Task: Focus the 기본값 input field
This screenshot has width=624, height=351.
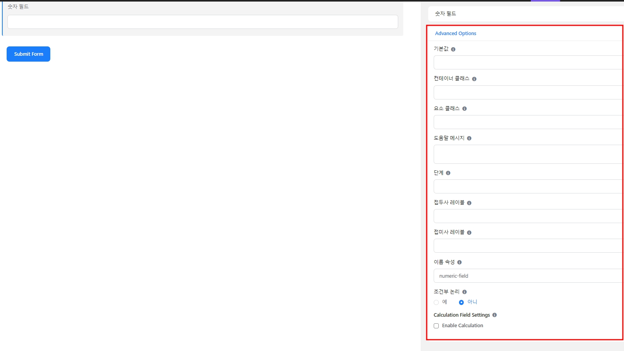Action: [x=529, y=62]
